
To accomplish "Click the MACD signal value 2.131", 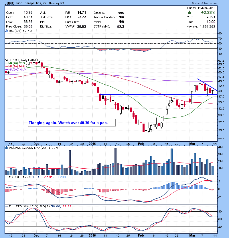I will (48, 177).
